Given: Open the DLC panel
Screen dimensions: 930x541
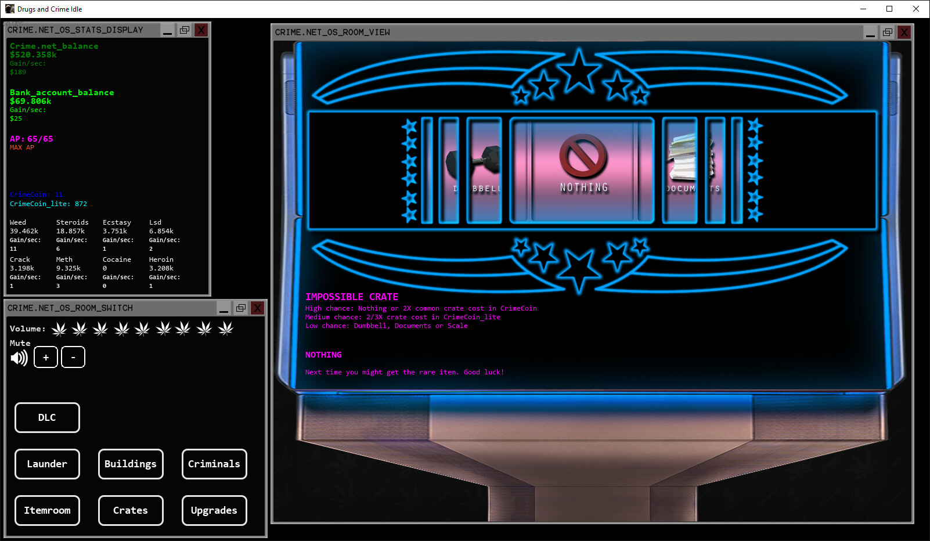Looking at the screenshot, I should tap(47, 417).
